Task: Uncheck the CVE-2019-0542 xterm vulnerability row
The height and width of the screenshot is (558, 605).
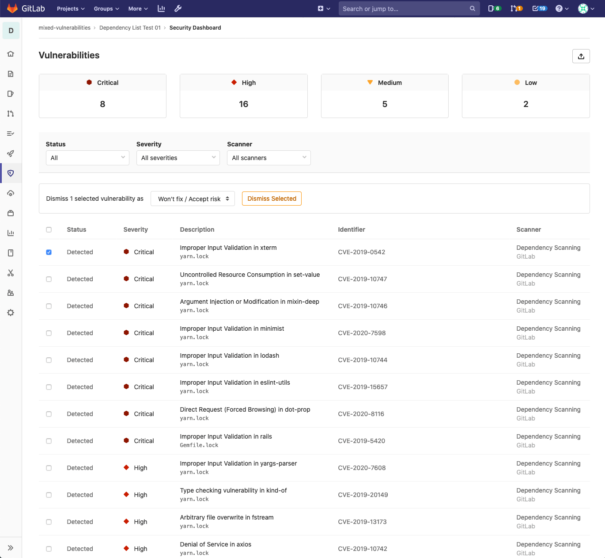Action: pyautogui.click(x=49, y=252)
